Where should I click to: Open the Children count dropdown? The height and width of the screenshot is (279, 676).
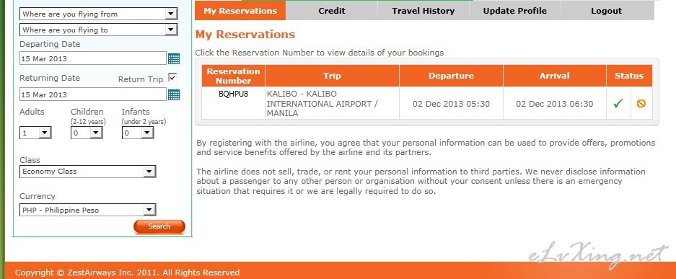point(87,133)
